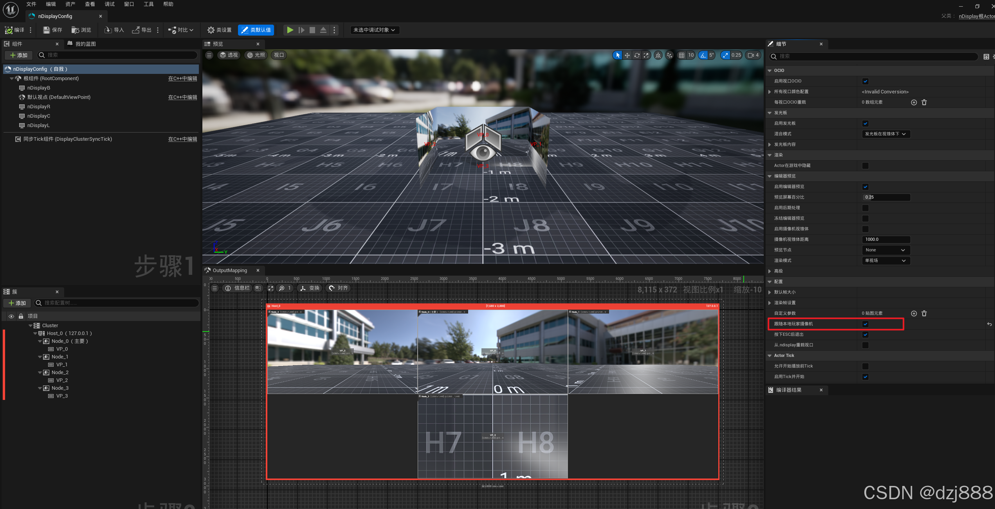Click the 预览屏幕百分比 value field 0.25
The image size is (995, 509).
click(885, 197)
